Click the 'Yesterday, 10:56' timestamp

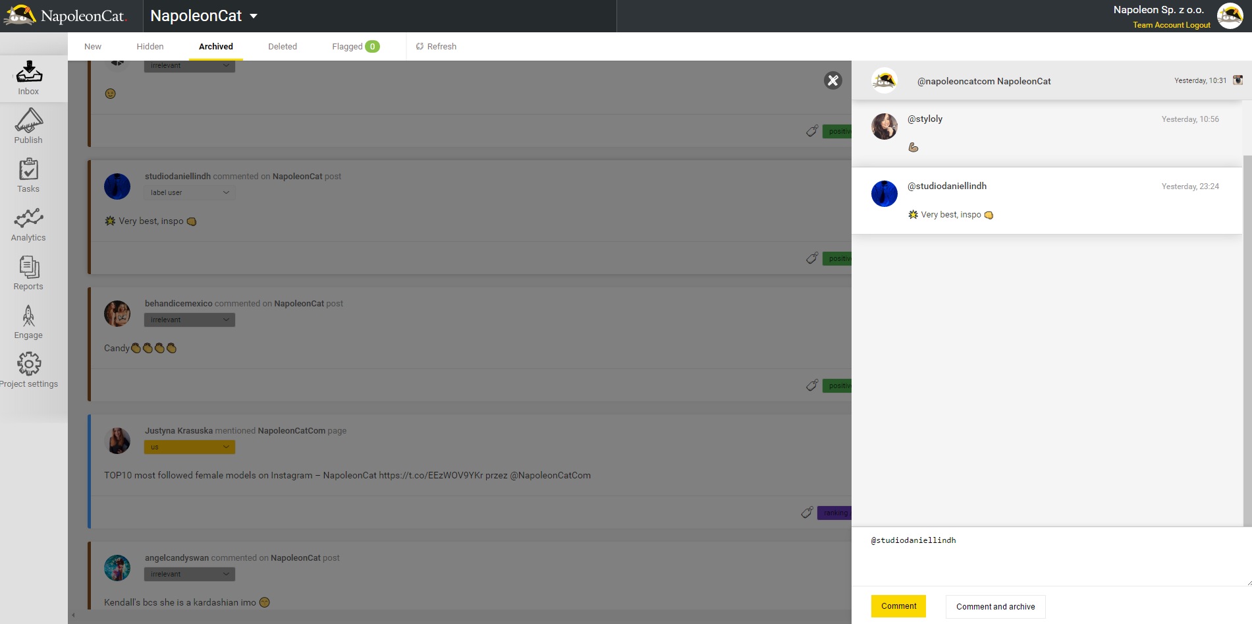[1190, 119]
